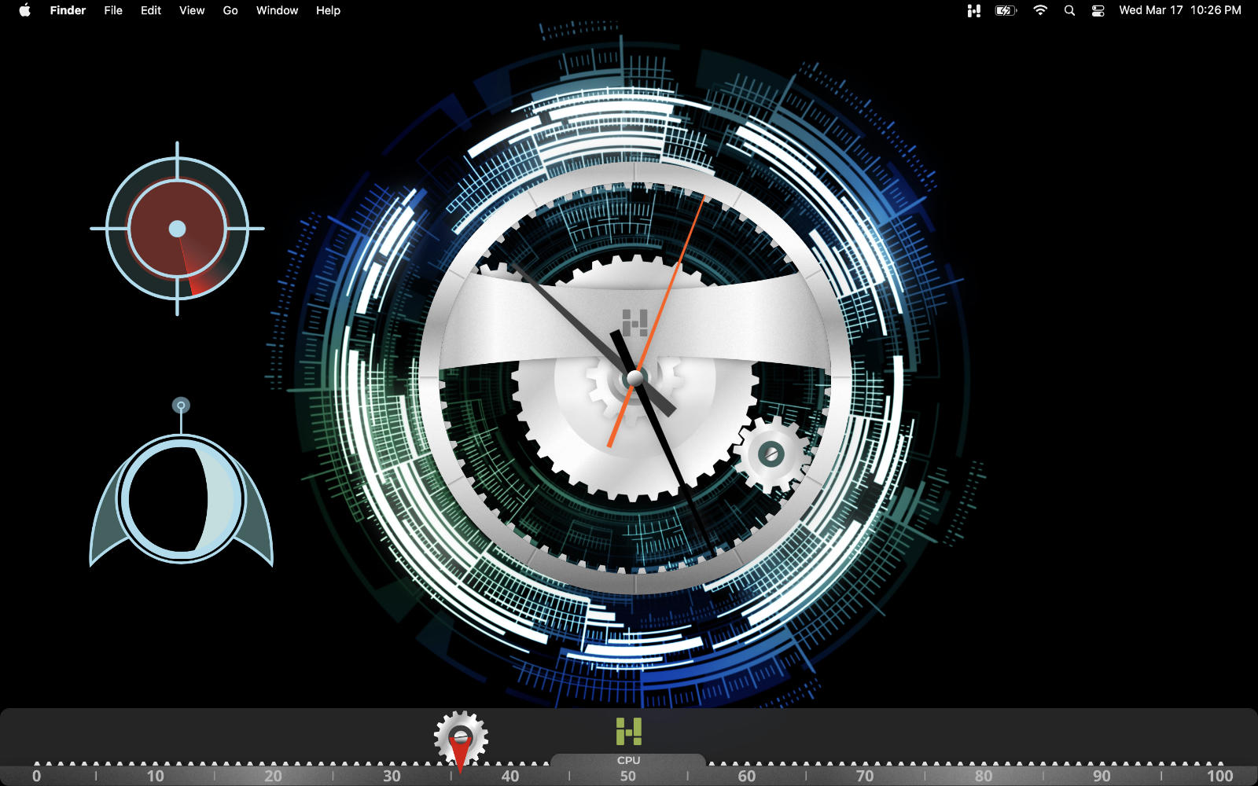Click the 60 mark on the ruler
Screen dimensions: 1258x786
(746, 776)
